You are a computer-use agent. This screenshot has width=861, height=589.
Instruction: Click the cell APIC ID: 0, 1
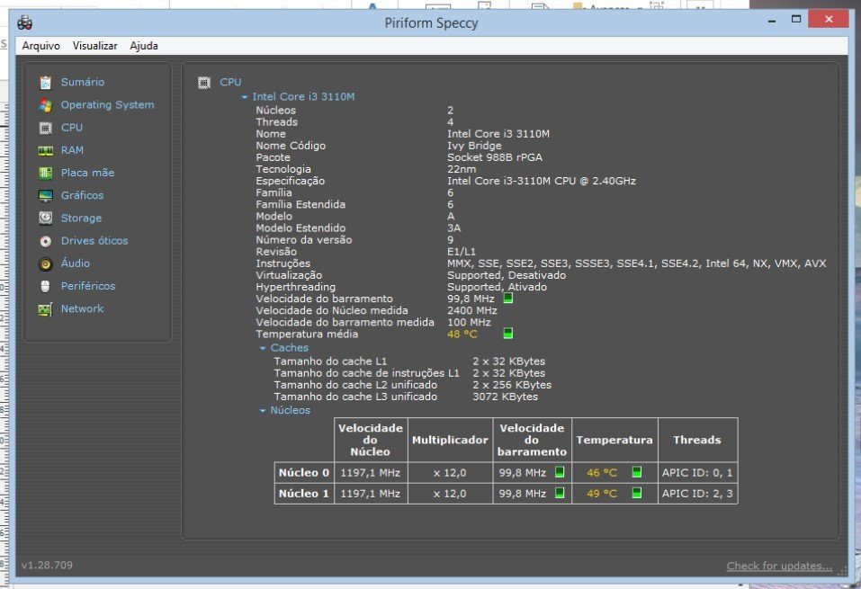tap(697, 473)
